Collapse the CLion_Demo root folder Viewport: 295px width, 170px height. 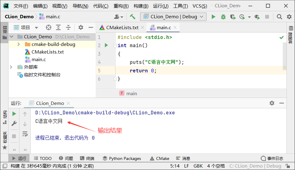click(x=12, y=36)
